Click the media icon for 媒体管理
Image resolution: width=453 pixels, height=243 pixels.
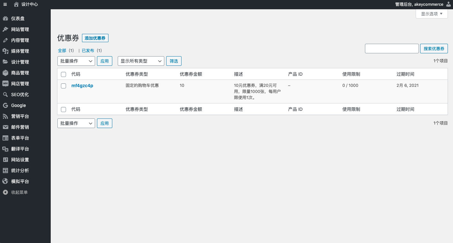(5, 51)
